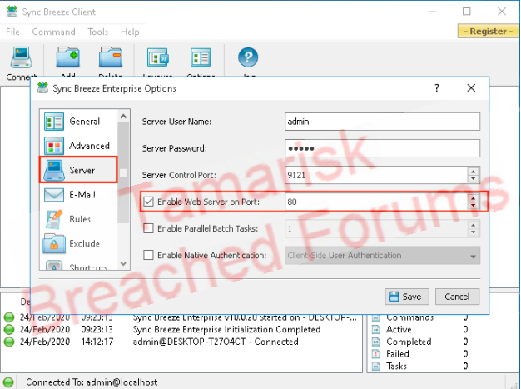
Task: Click the dialog context help question mark
Action: click(437, 88)
